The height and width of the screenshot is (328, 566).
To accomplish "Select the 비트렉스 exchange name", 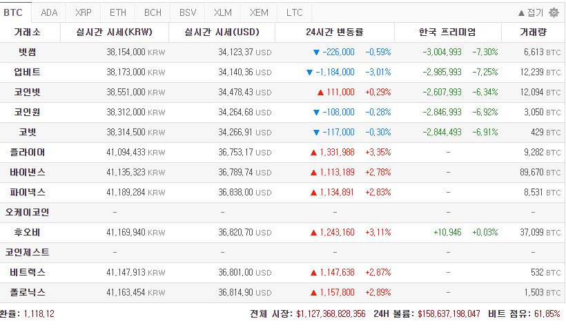I will [x=28, y=272].
